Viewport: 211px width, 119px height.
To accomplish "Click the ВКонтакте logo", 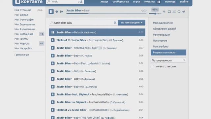I will click(29, 2).
